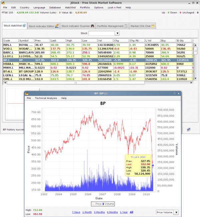Open the File menu in main window

(5, 7)
